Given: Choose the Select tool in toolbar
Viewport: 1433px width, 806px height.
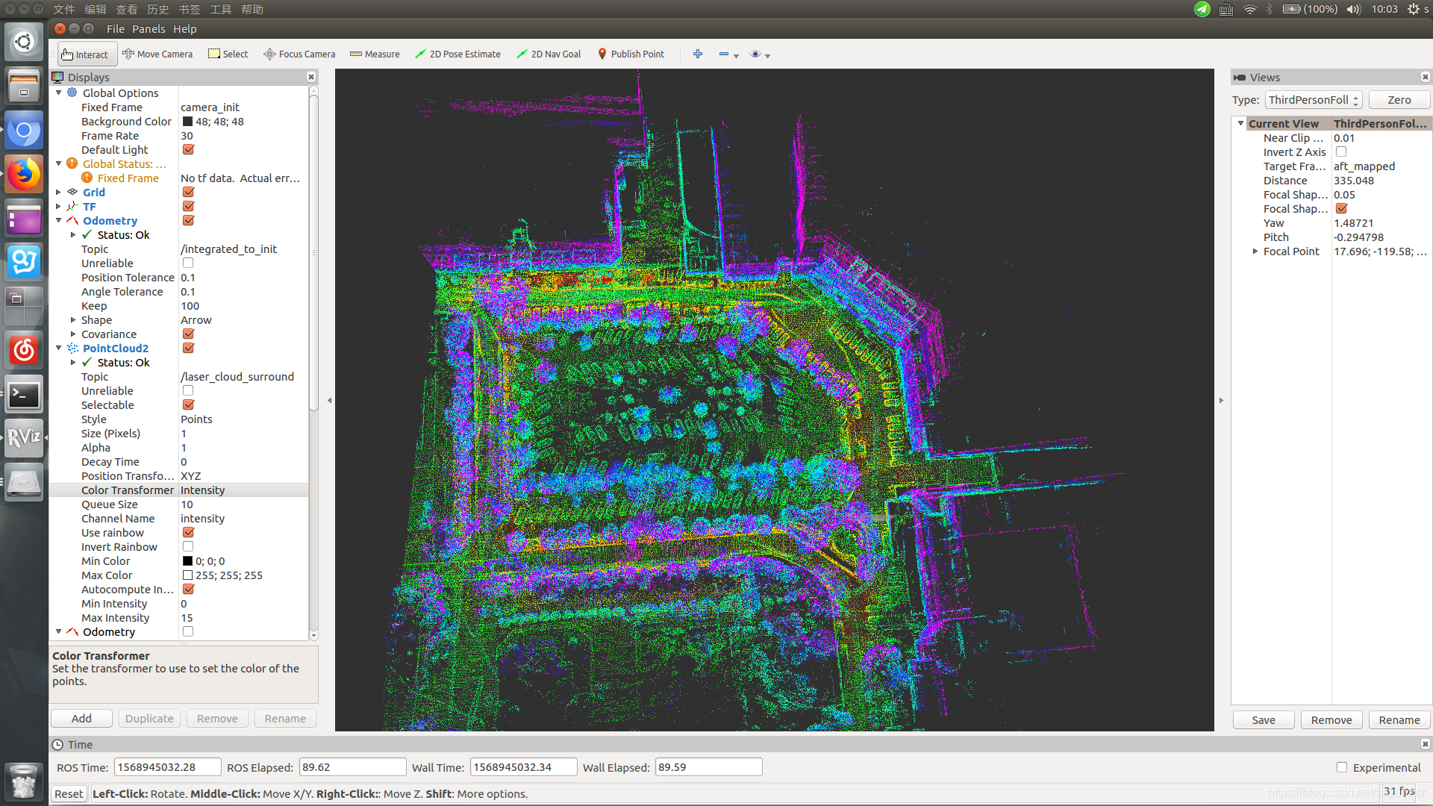Looking at the screenshot, I should [228, 54].
